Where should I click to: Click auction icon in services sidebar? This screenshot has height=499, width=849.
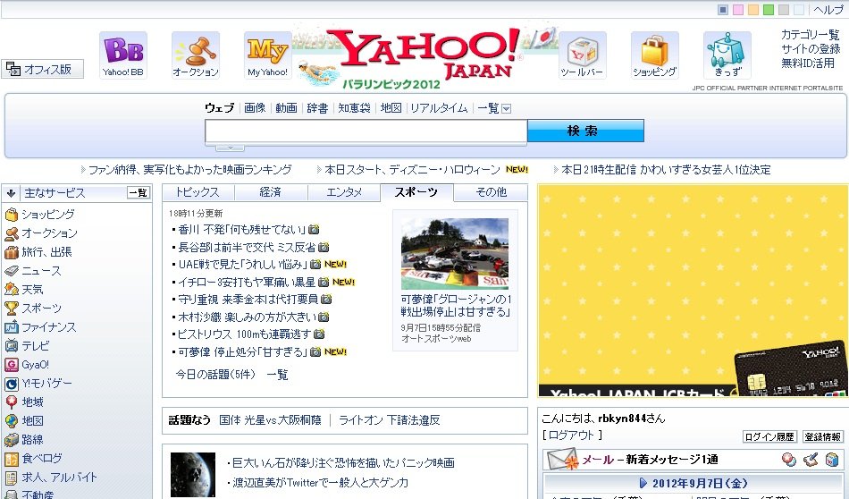[x=12, y=233]
